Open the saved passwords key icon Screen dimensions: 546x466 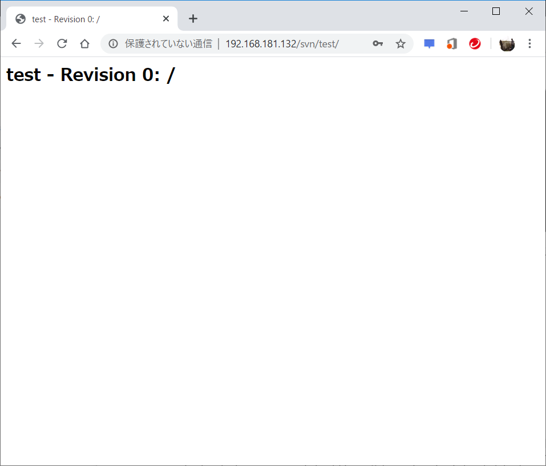coord(378,43)
